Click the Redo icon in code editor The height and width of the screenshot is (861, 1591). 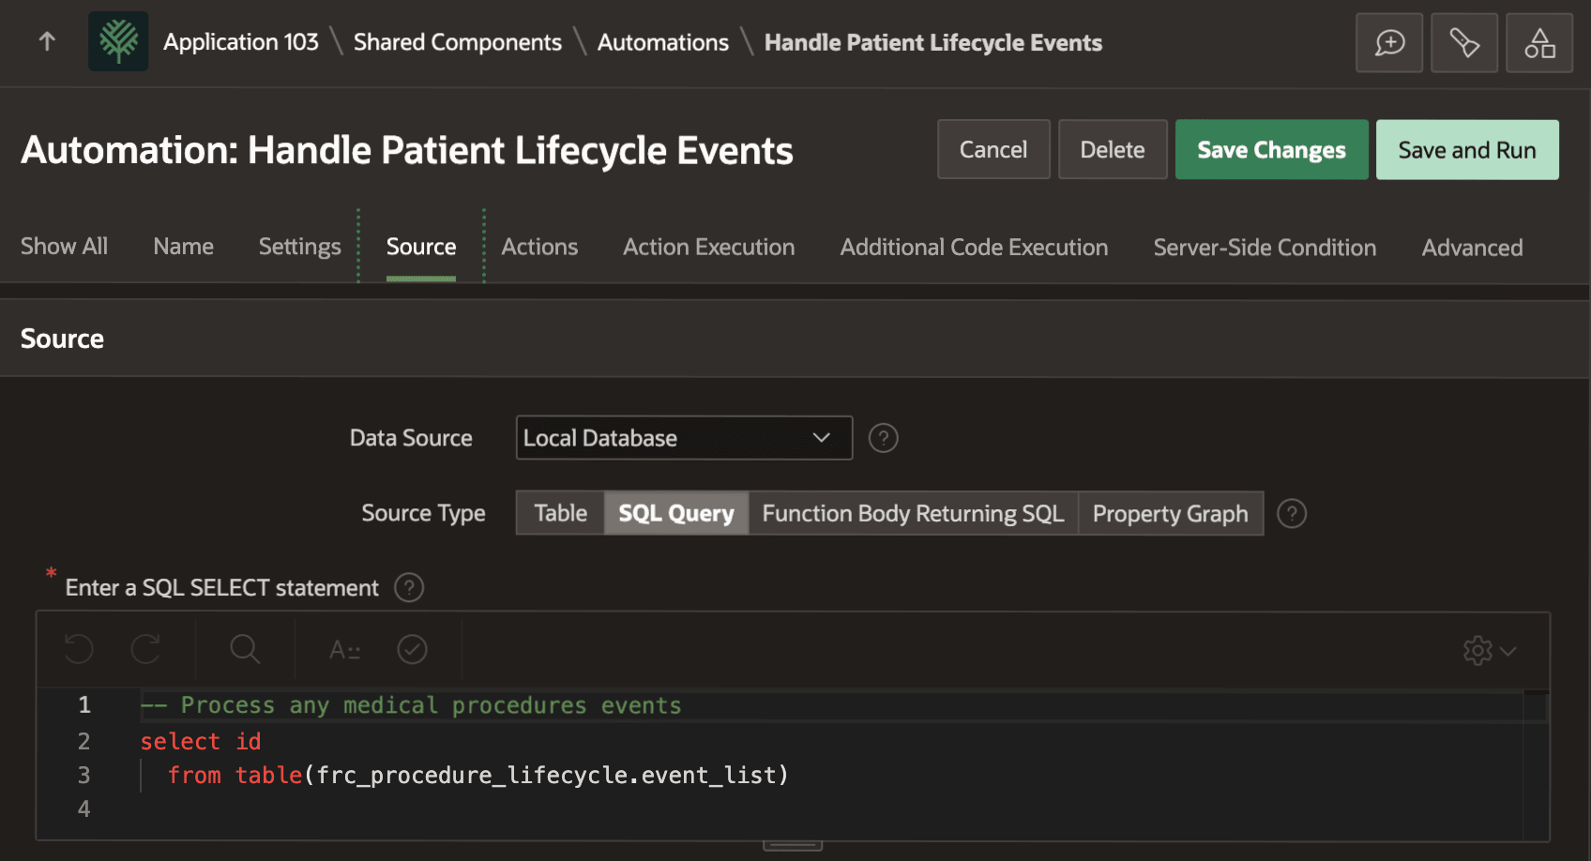coord(145,649)
